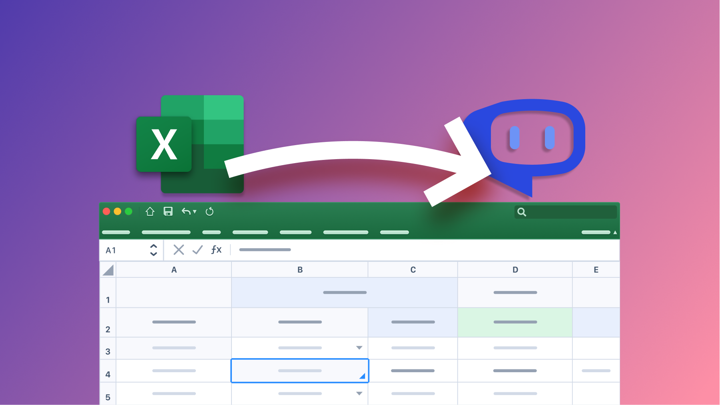Click cell A2
Viewport: 720px width, 405px height.
point(174,322)
